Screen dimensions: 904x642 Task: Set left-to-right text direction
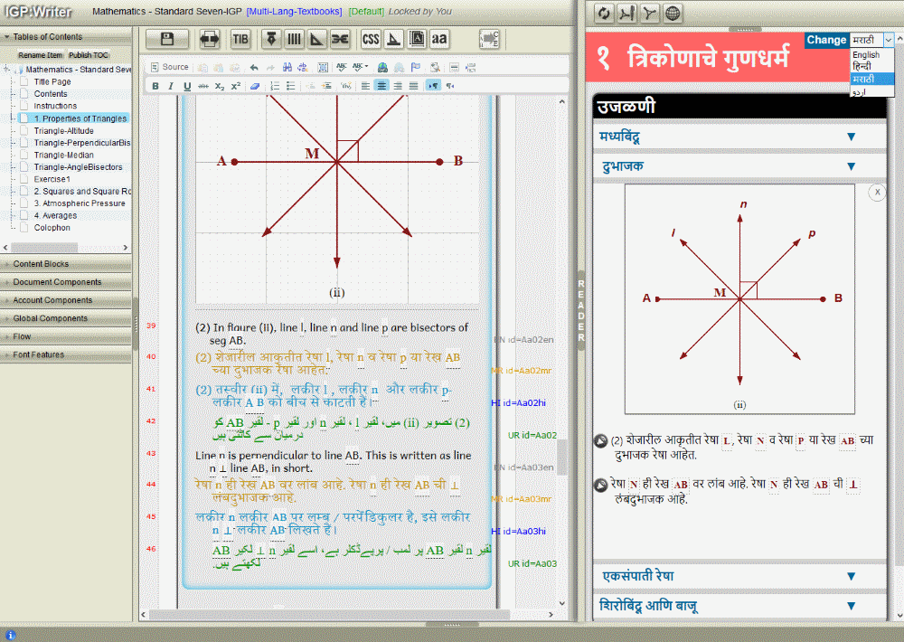click(433, 86)
